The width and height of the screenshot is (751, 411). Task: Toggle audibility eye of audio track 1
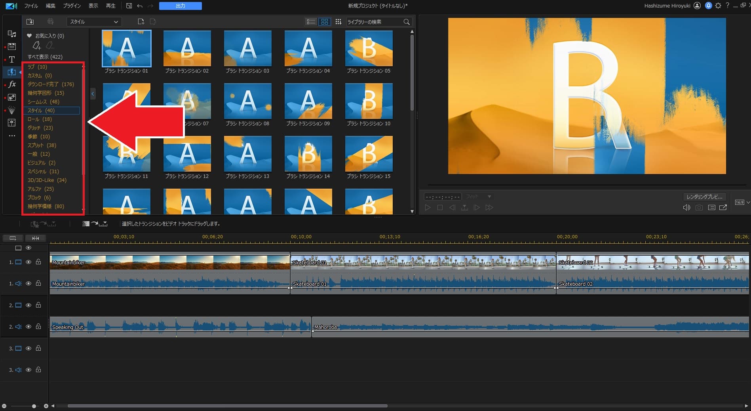point(29,283)
